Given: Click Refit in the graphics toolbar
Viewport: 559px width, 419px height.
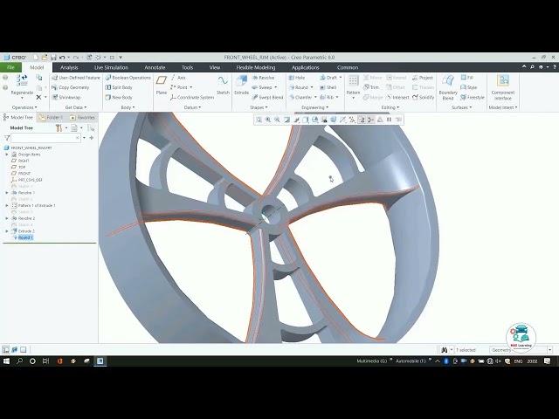Looking at the screenshot, I should (x=259, y=120).
